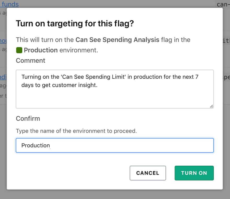Click the 'Can See Spending Analysis' flag name
Screen dimensions: 230x199
pyautogui.click(x=117, y=40)
